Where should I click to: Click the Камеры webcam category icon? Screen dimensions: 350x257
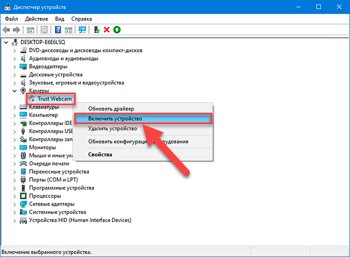[23, 91]
